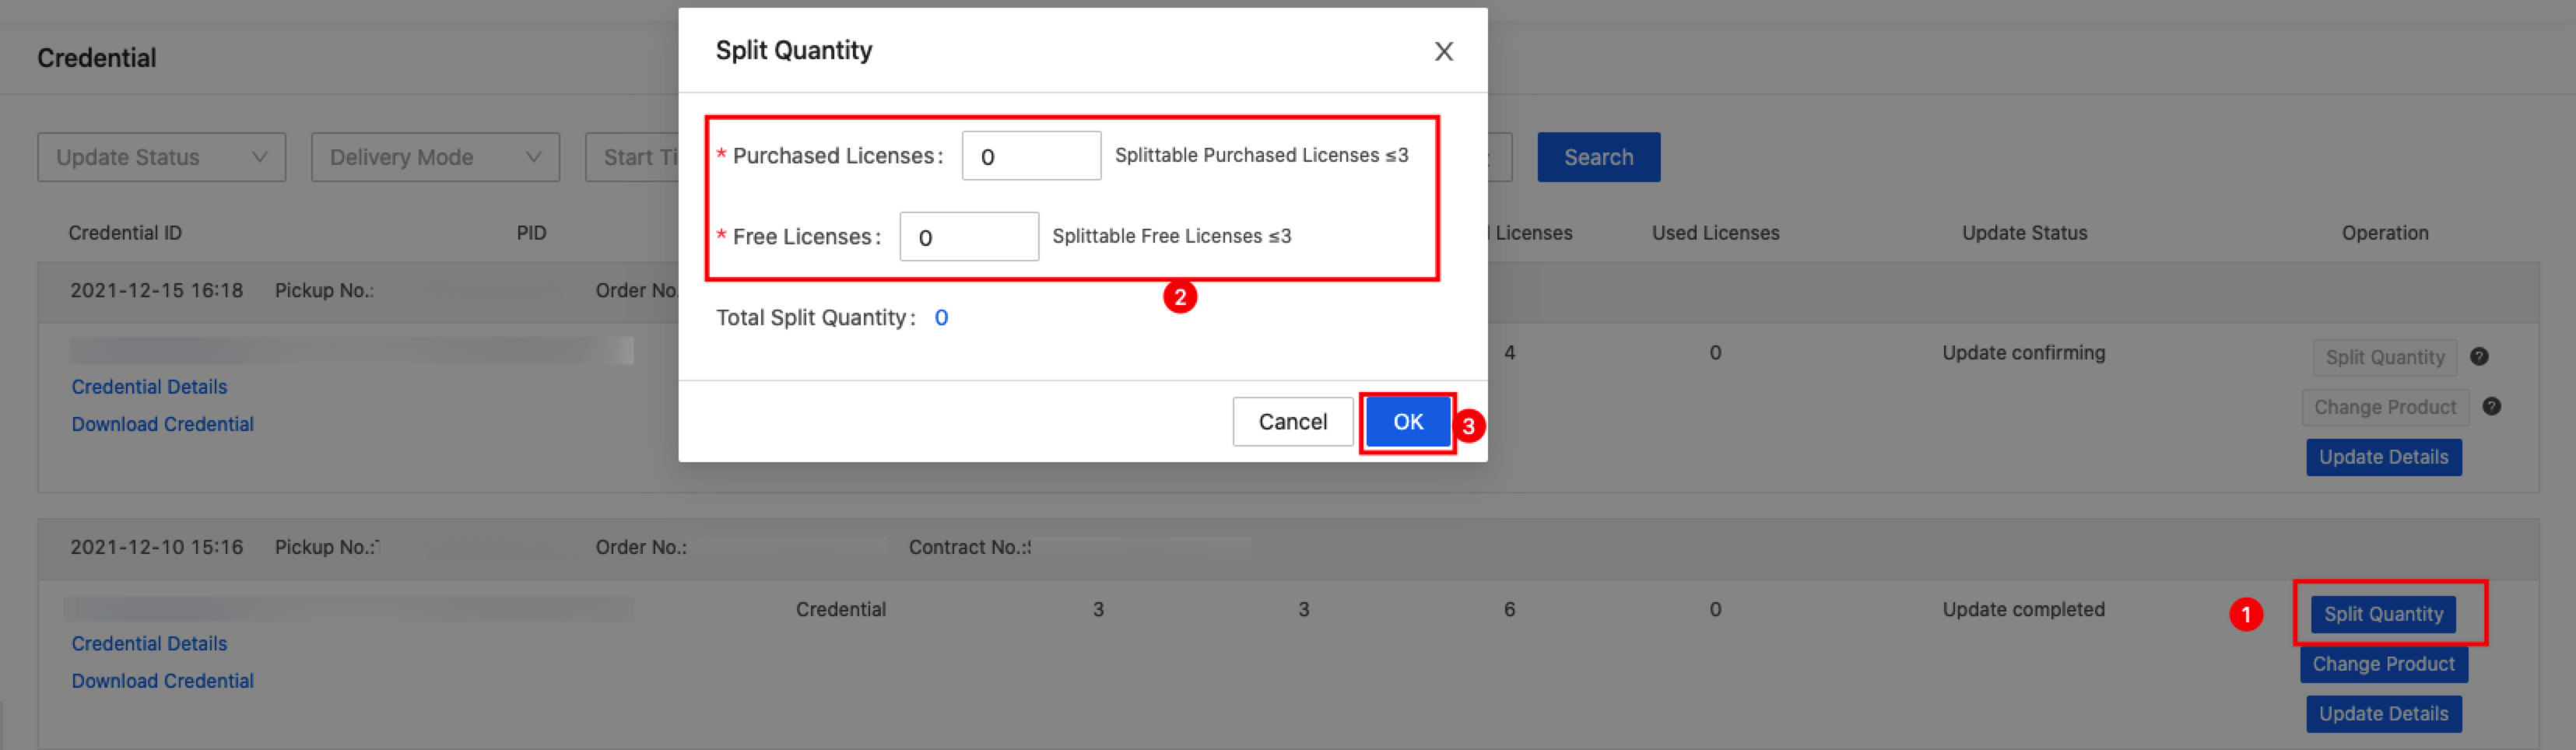The height and width of the screenshot is (750, 2576).
Task: Click Update Details for the first credential
Action: (x=2383, y=457)
